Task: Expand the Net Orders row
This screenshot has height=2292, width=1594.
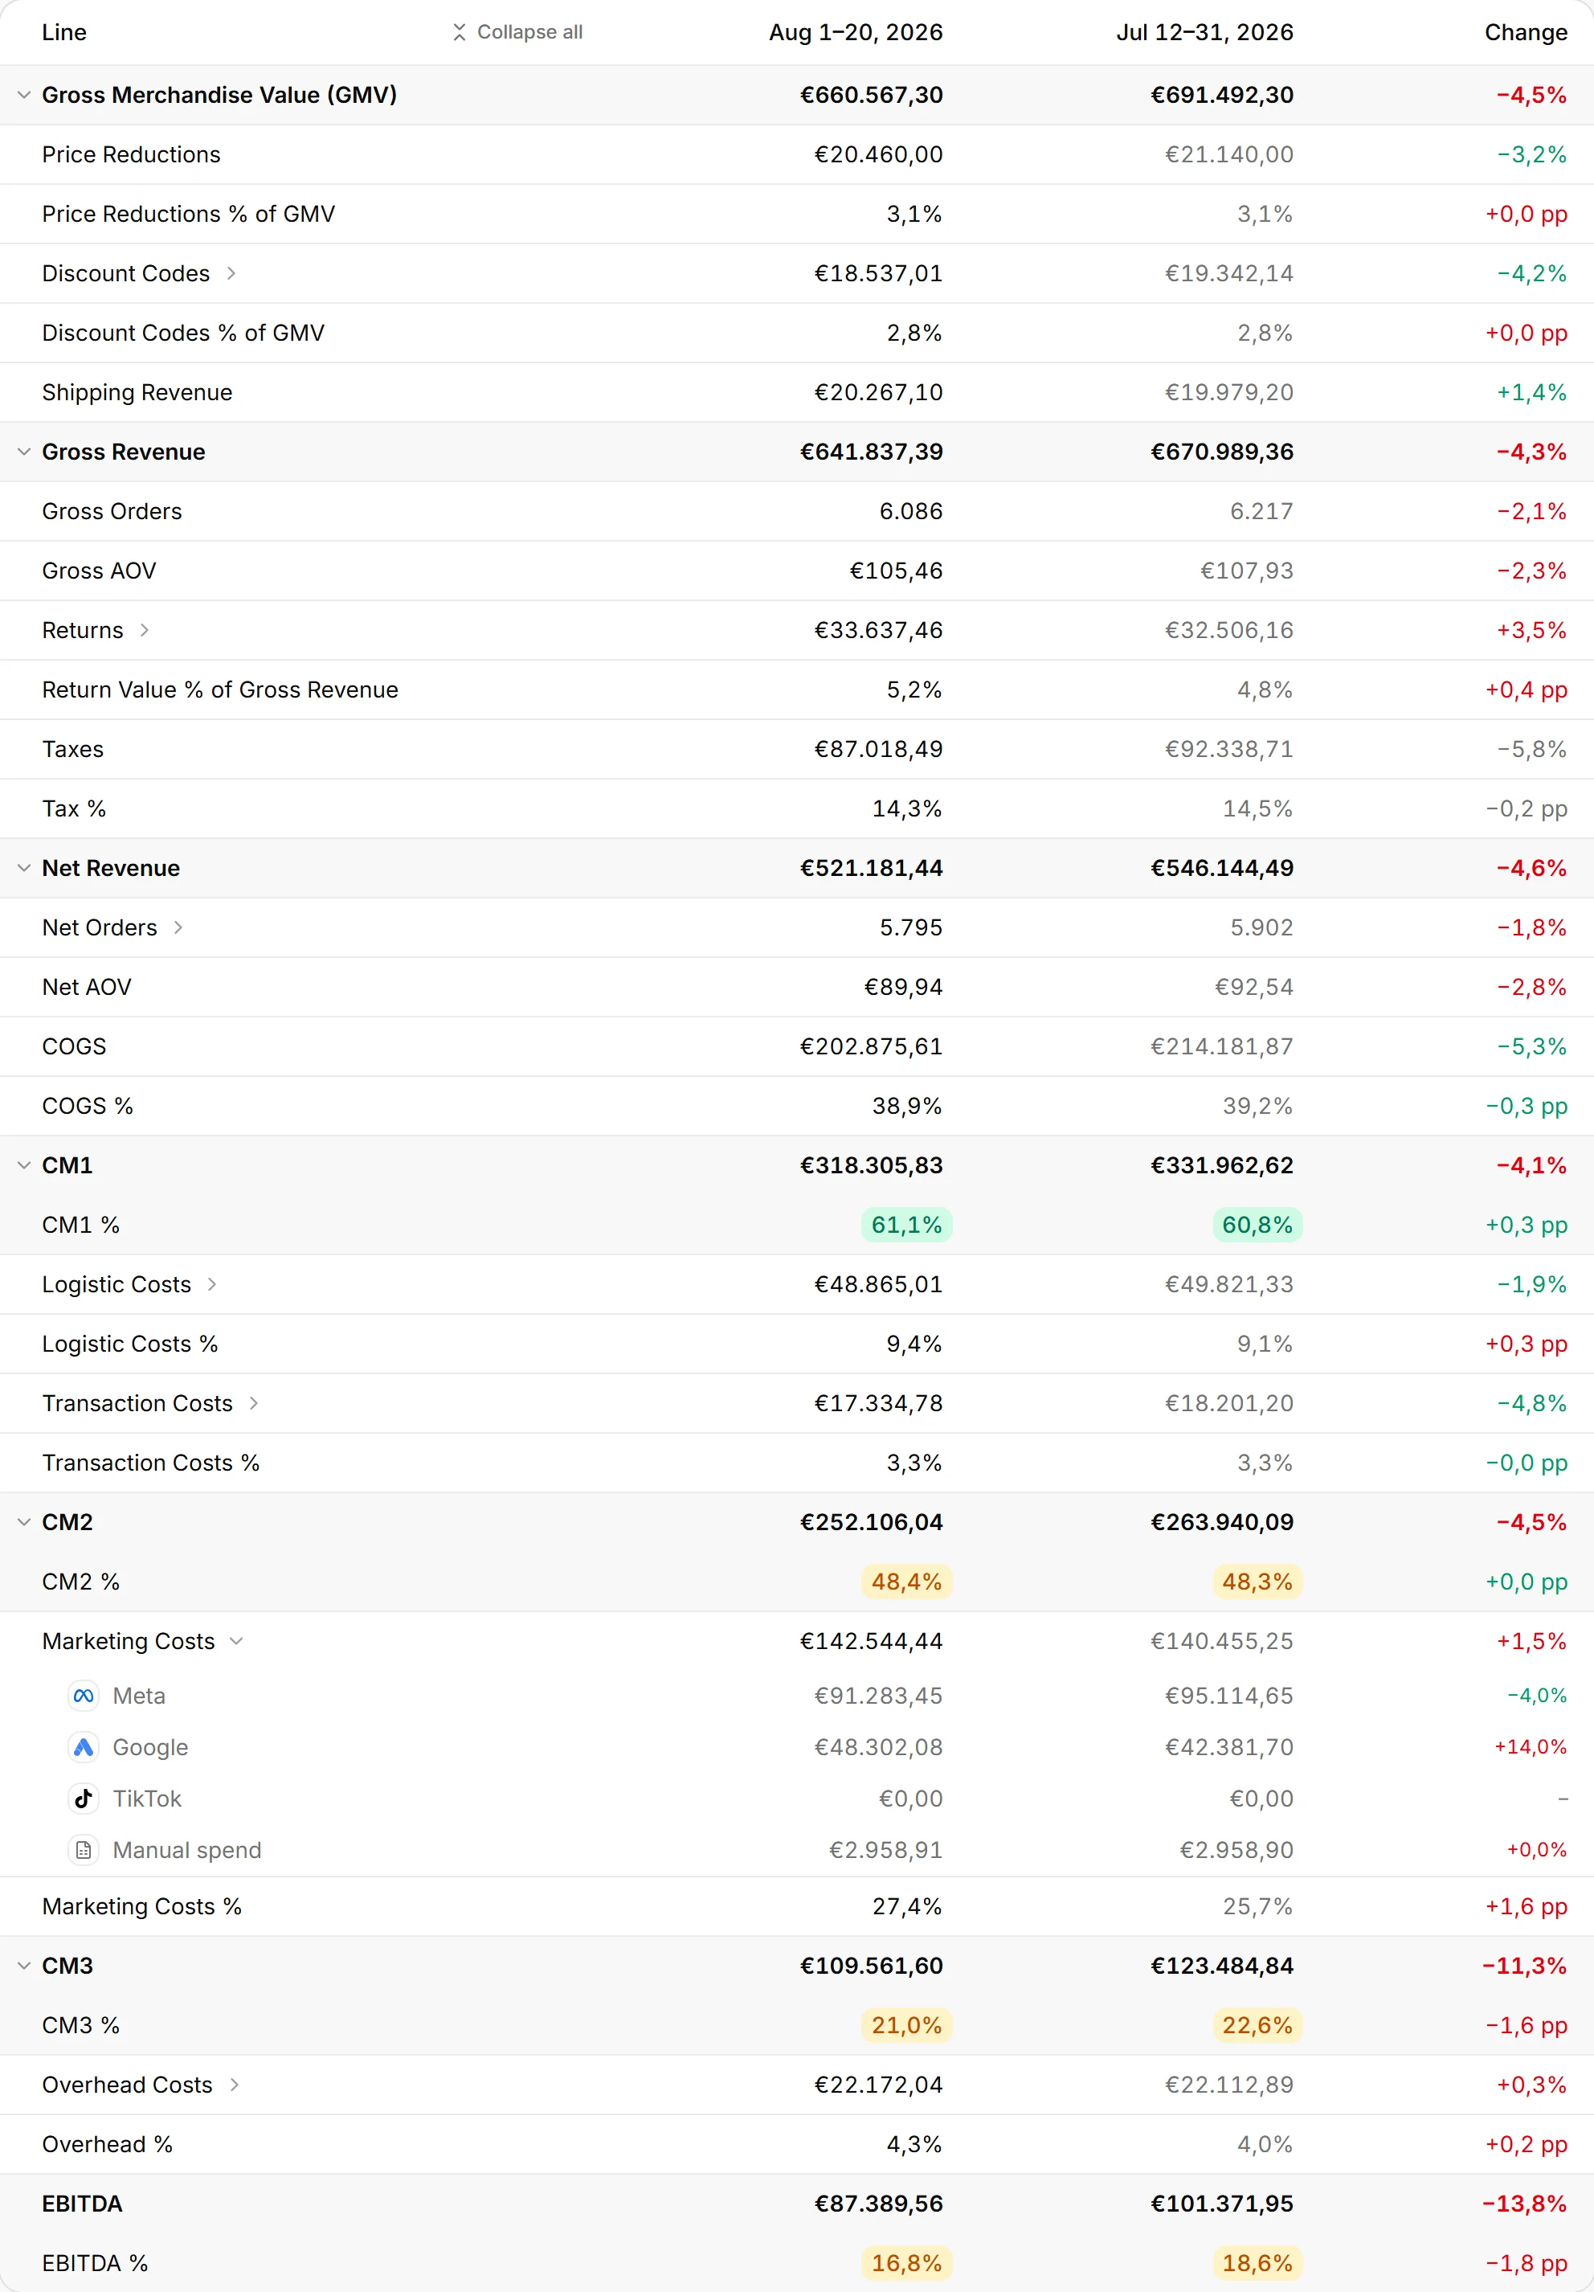Action: (x=178, y=927)
